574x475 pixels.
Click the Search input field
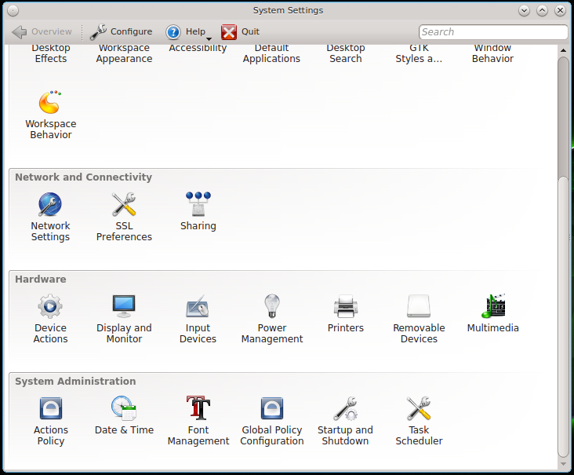[x=493, y=32]
